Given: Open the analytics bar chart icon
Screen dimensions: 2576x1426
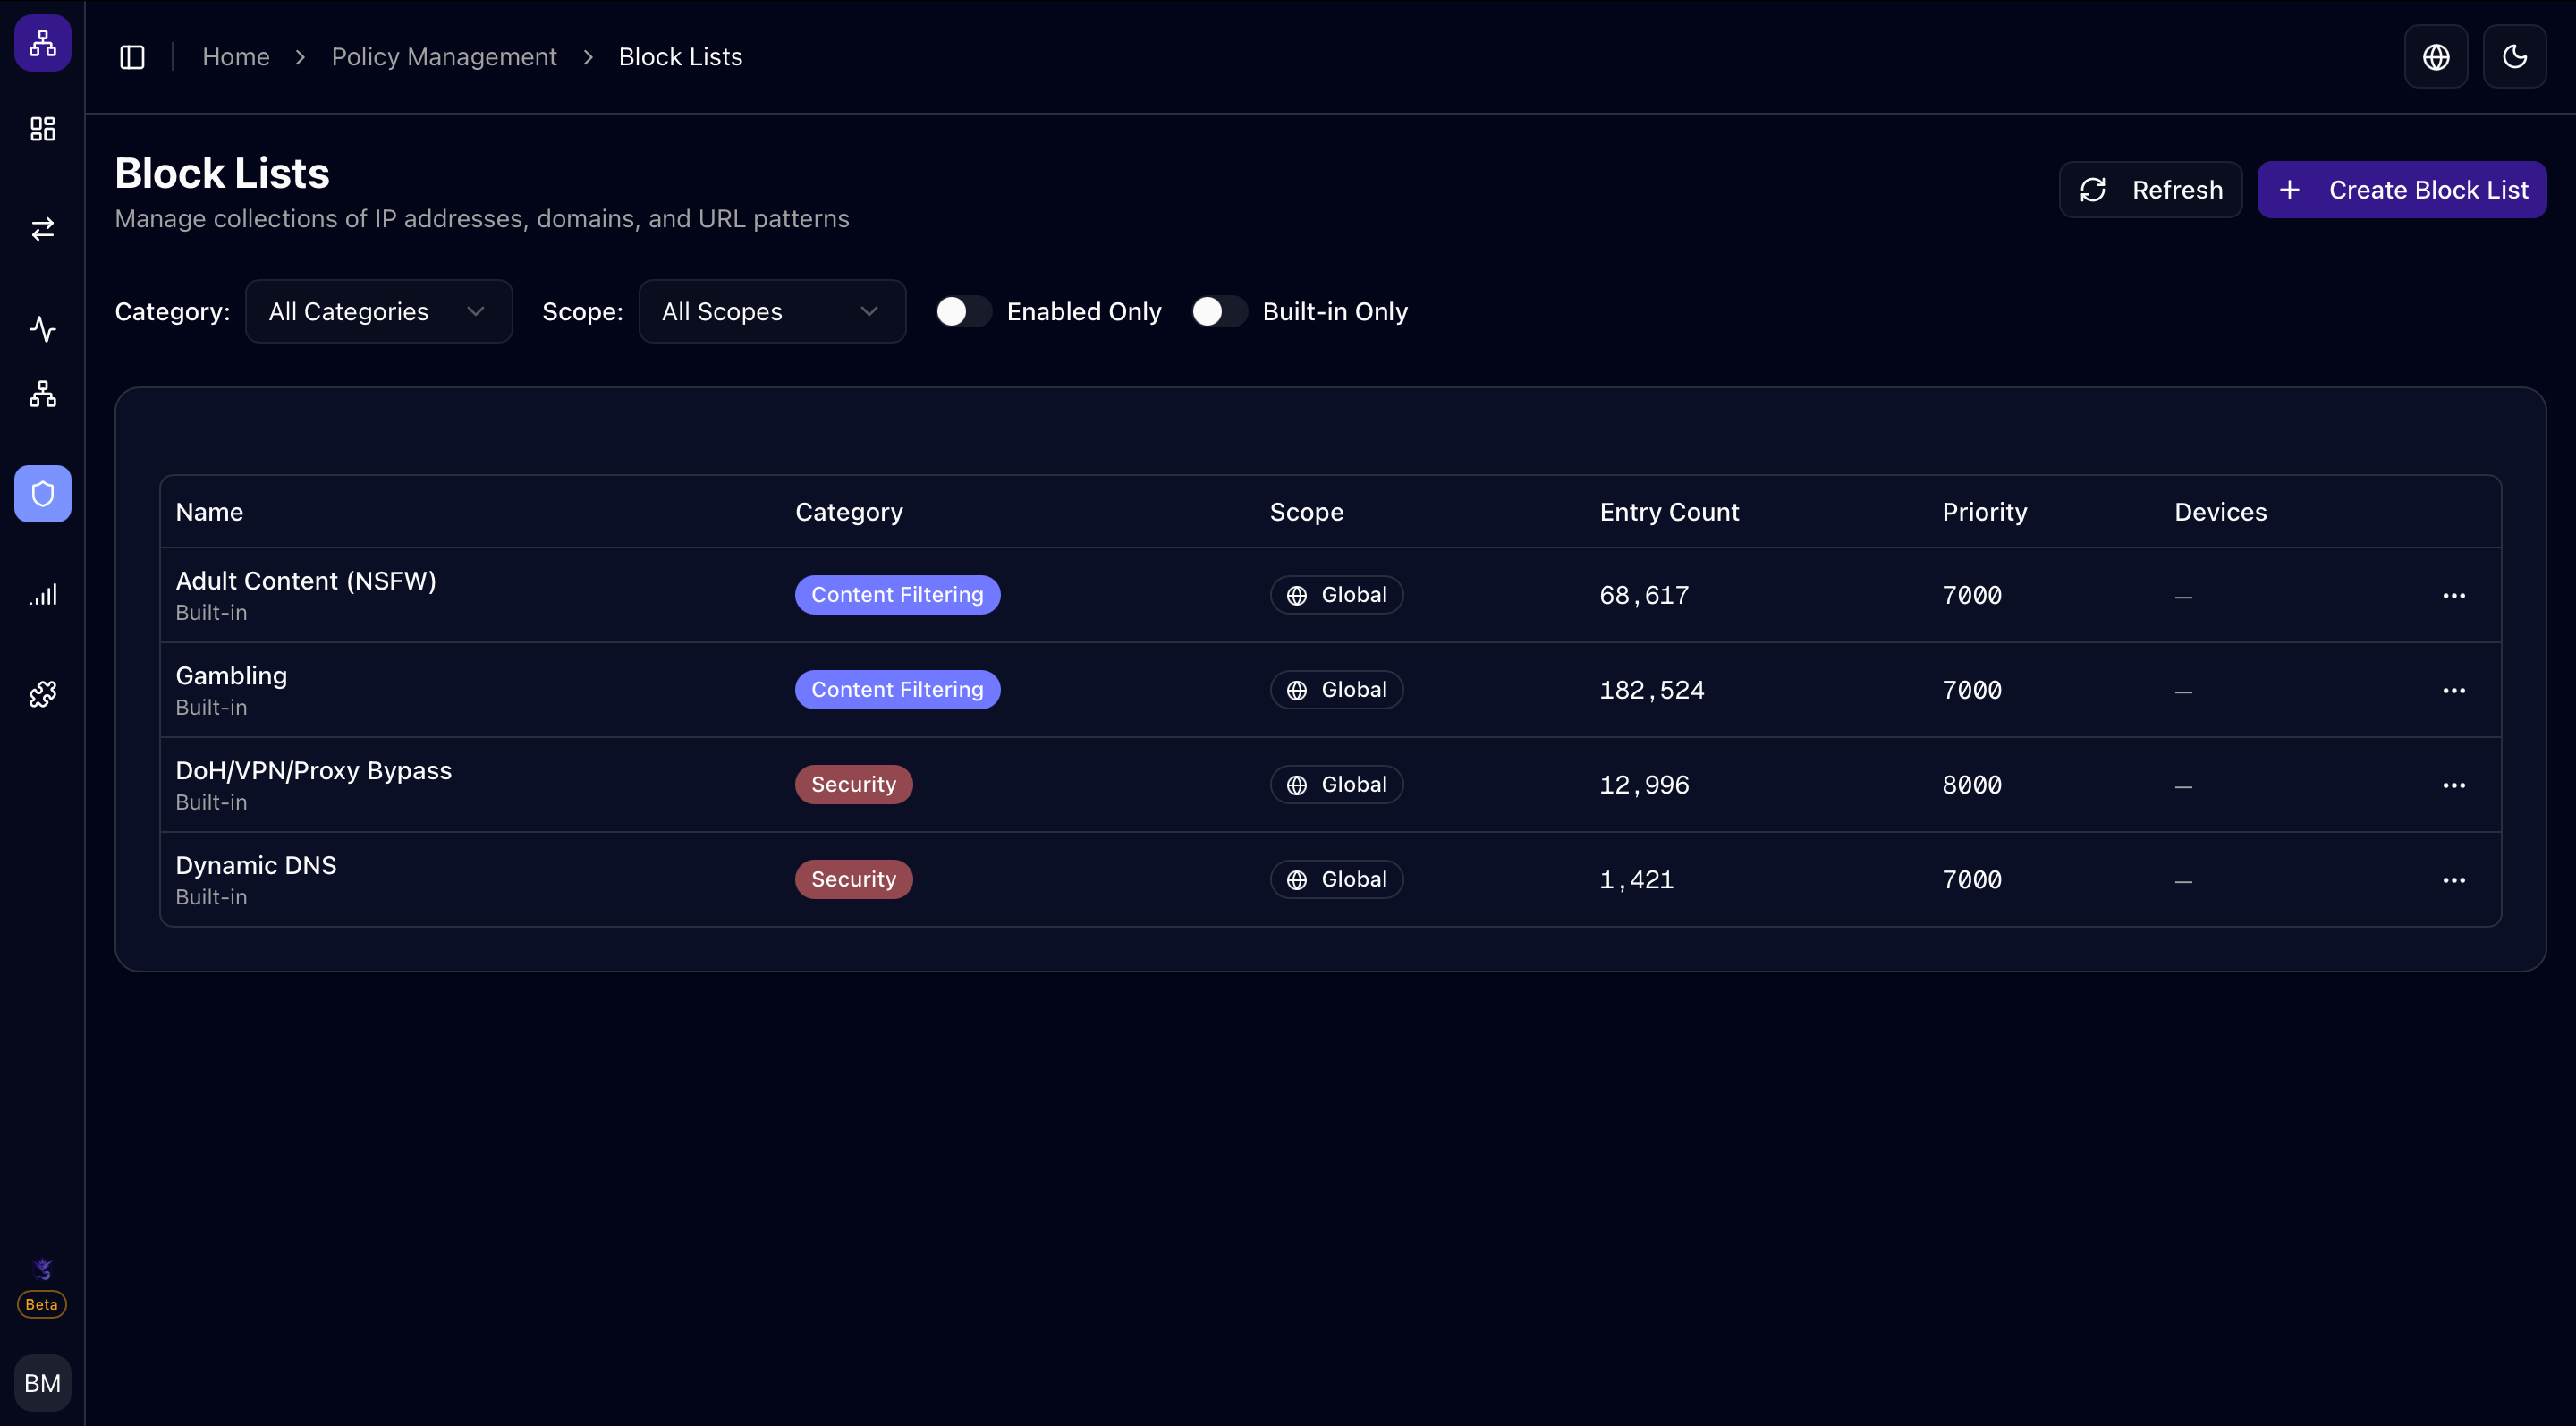Looking at the screenshot, I should tap(42, 593).
